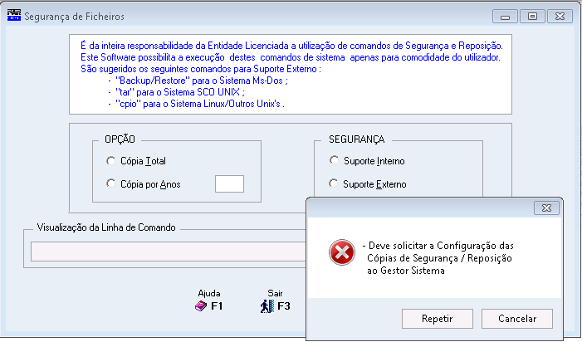The image size is (582, 342).
Task: Open help via the Ajuda book icon
Action: point(201,306)
